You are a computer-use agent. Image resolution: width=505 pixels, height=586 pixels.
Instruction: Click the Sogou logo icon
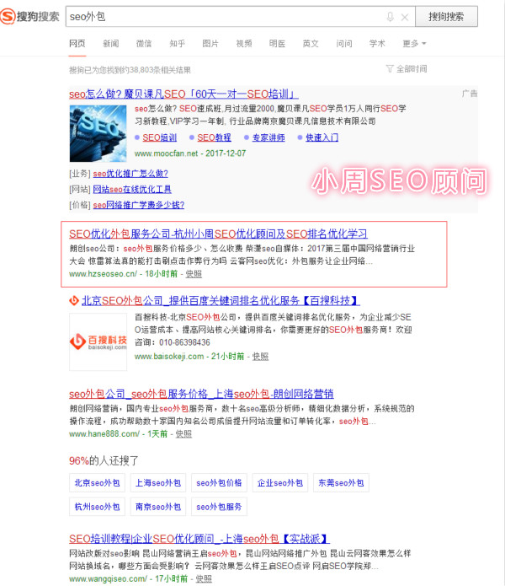pyautogui.click(x=8, y=17)
